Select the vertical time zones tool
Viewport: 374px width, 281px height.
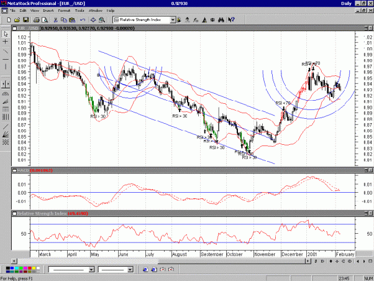pos(6,117)
